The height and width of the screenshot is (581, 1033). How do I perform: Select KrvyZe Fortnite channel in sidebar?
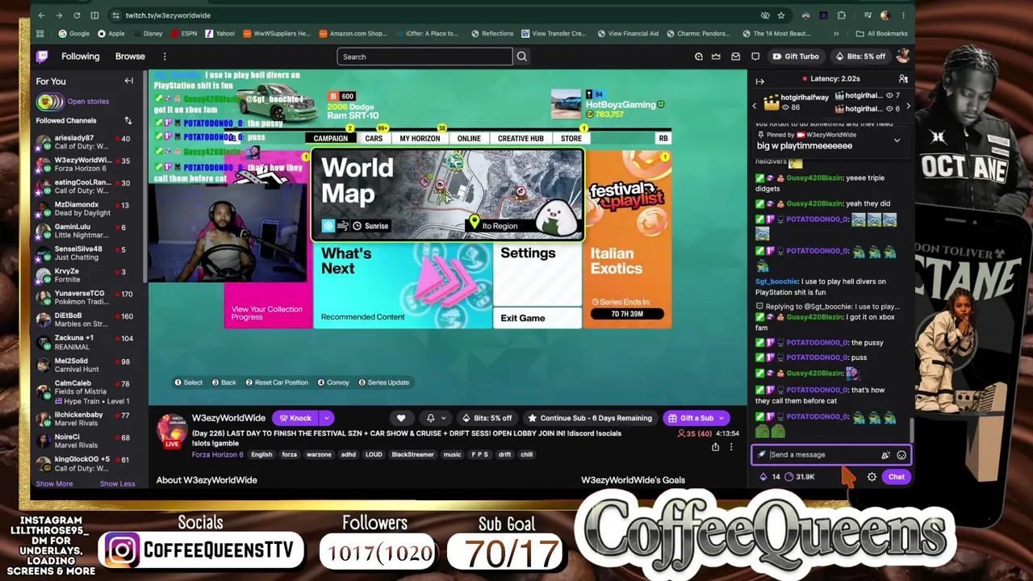[84, 275]
